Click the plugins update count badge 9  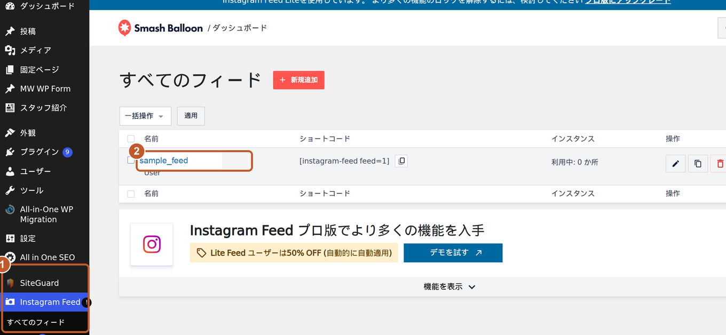(67, 152)
